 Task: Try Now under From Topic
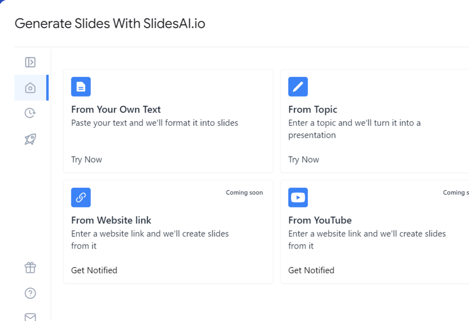pos(304,159)
